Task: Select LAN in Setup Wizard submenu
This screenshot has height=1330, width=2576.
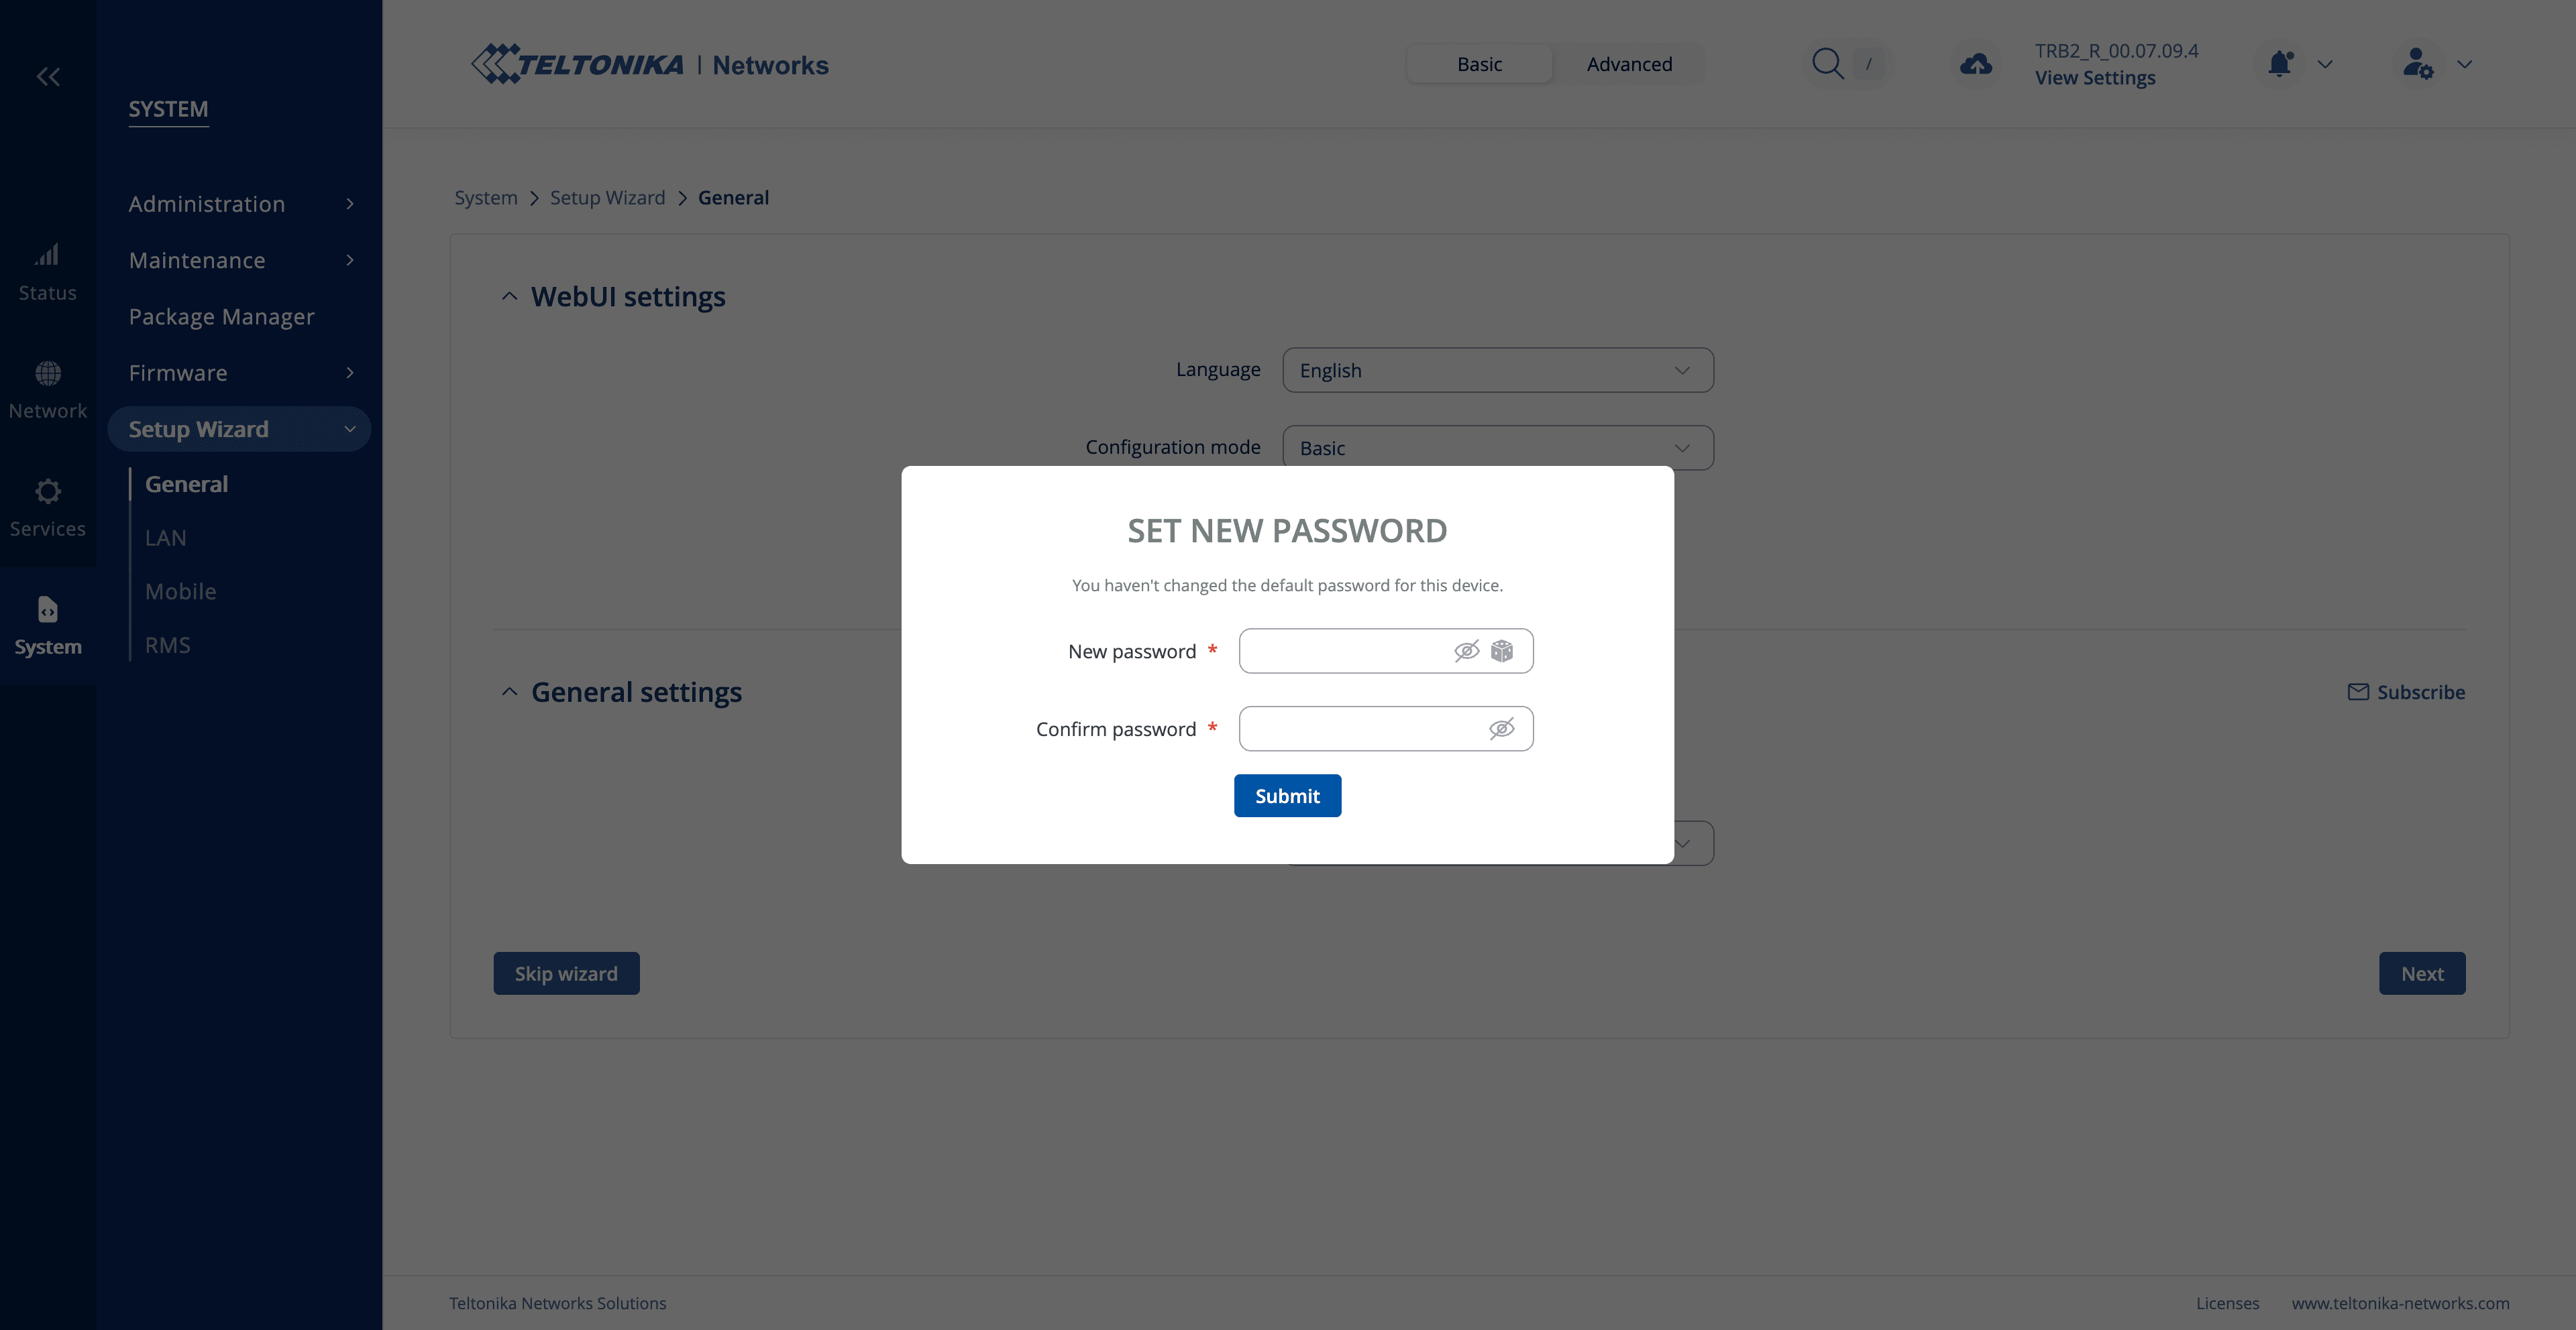Action: click(x=166, y=538)
